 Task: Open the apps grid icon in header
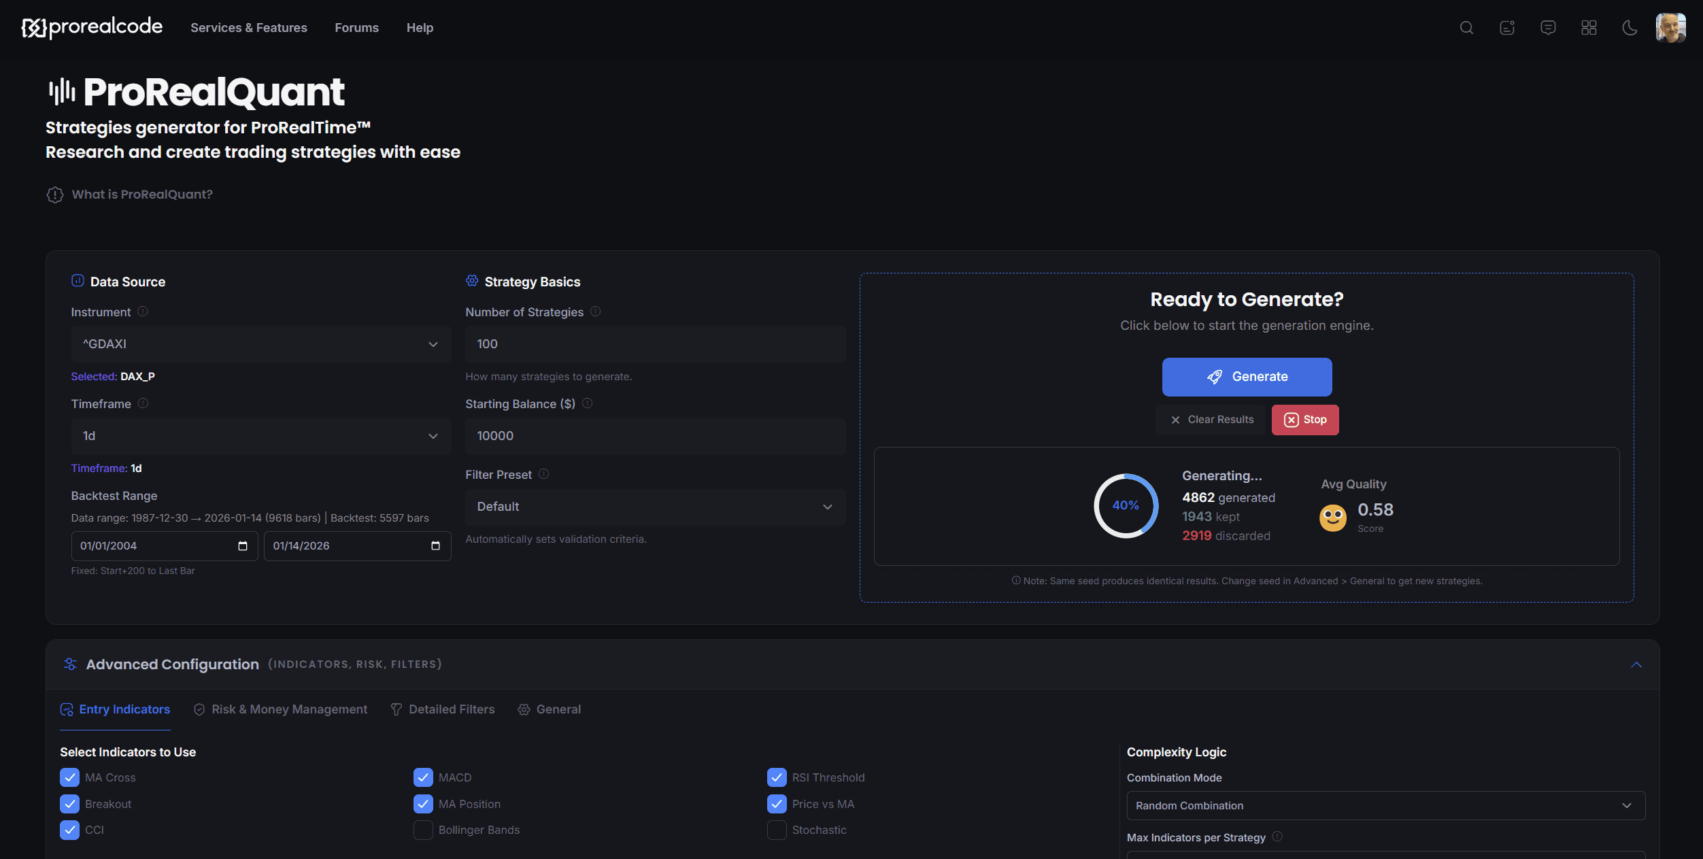point(1589,28)
